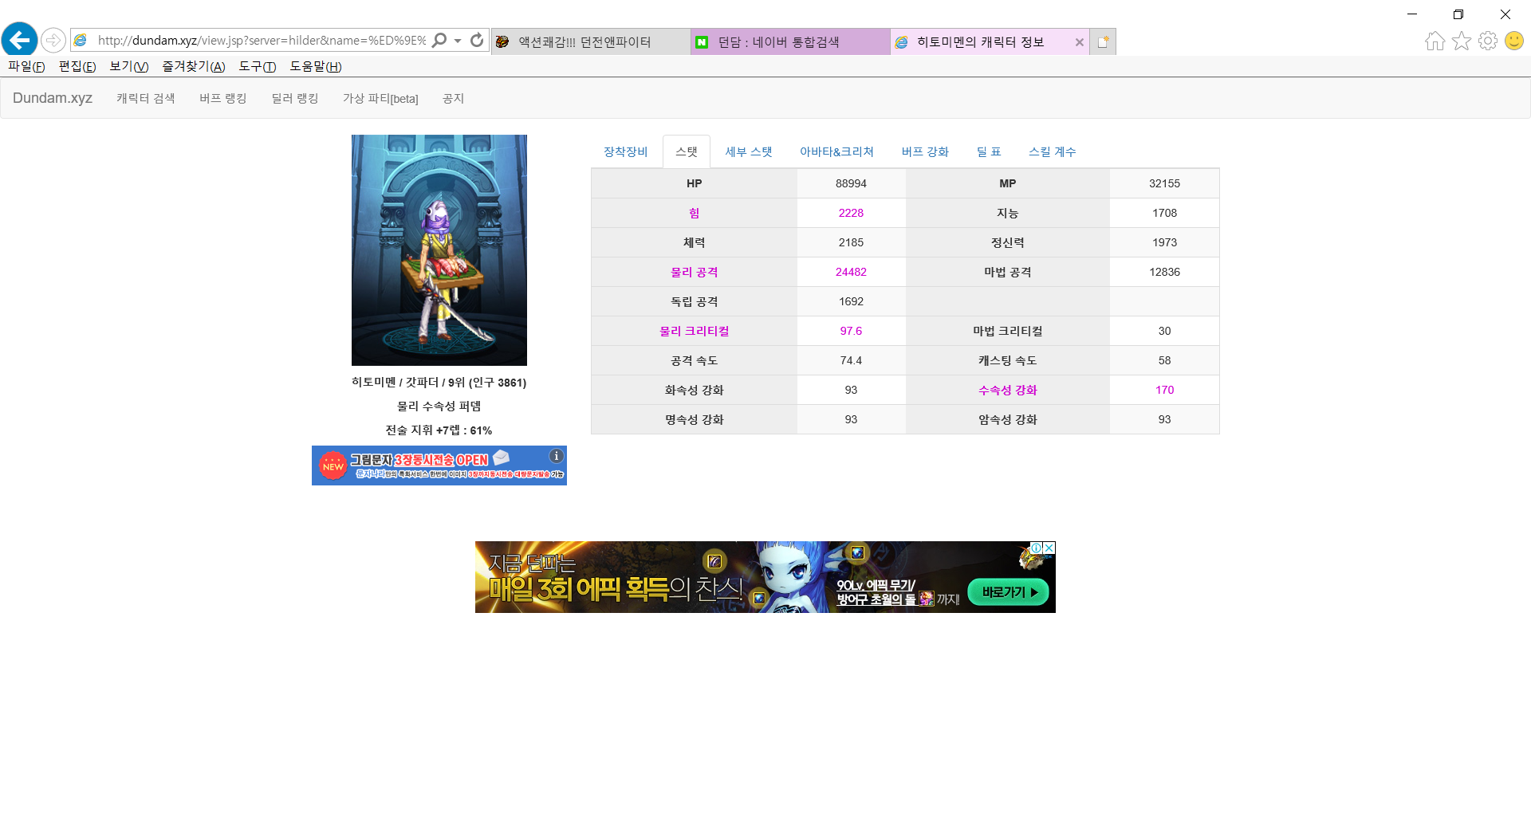This screenshot has width=1531, height=821.
Task: Open the 가상 파티[beta] link
Action: point(380,98)
